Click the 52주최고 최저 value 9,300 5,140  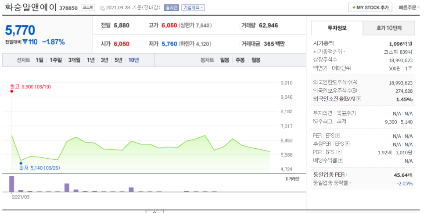tap(399, 122)
